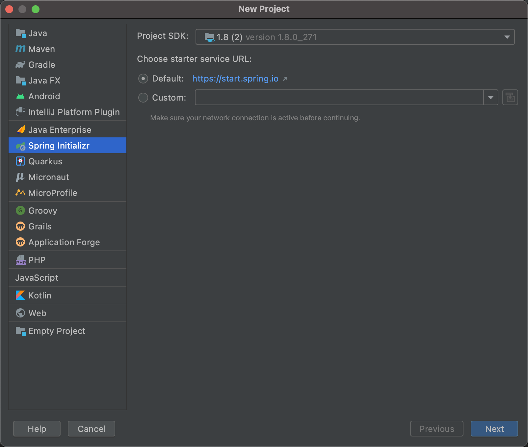Screen dimensions: 528x447
Task: Select the MicroProfile project category
Action: [x=52, y=193]
